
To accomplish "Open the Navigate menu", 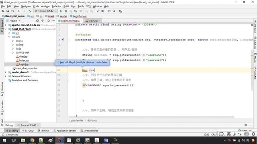I will 26,6.
